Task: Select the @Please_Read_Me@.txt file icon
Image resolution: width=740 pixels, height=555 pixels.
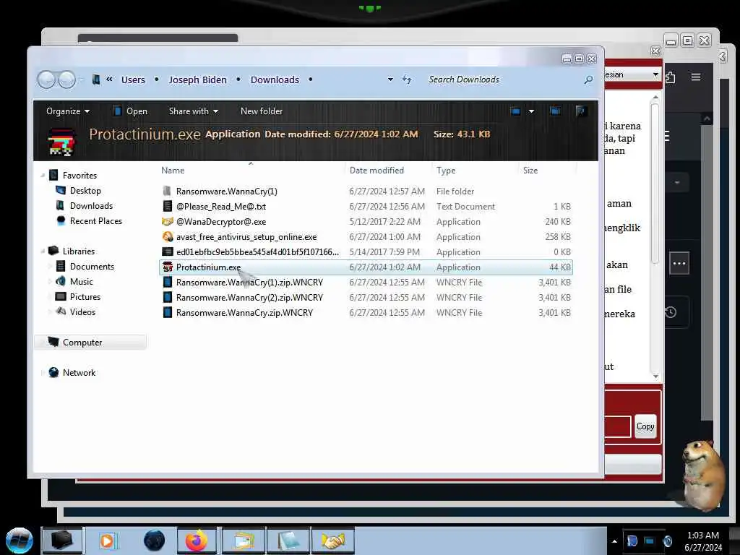Action: pyautogui.click(x=167, y=206)
